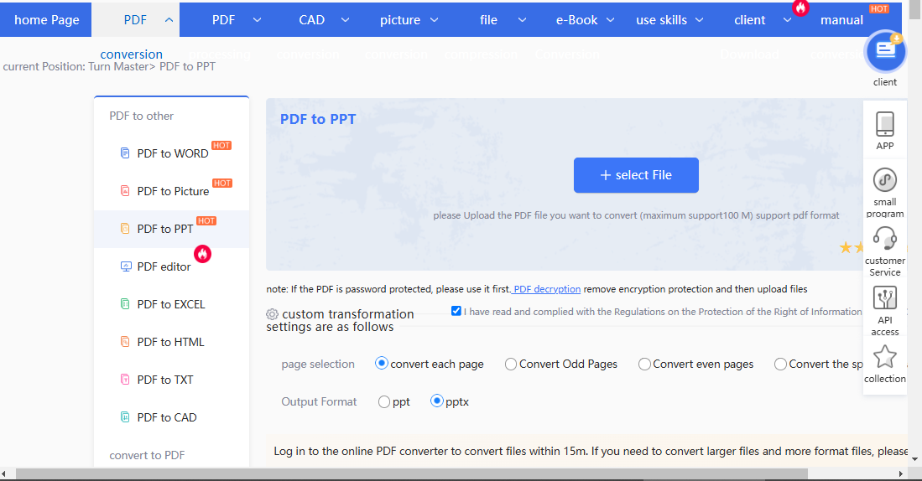Click the PDF to Picture icon
This screenshot has width=922, height=481.
125,190
